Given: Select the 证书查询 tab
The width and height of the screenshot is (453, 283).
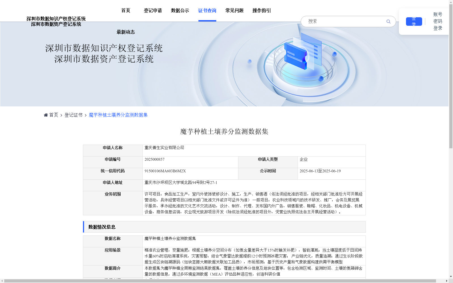Looking at the screenshot, I should [207, 10].
